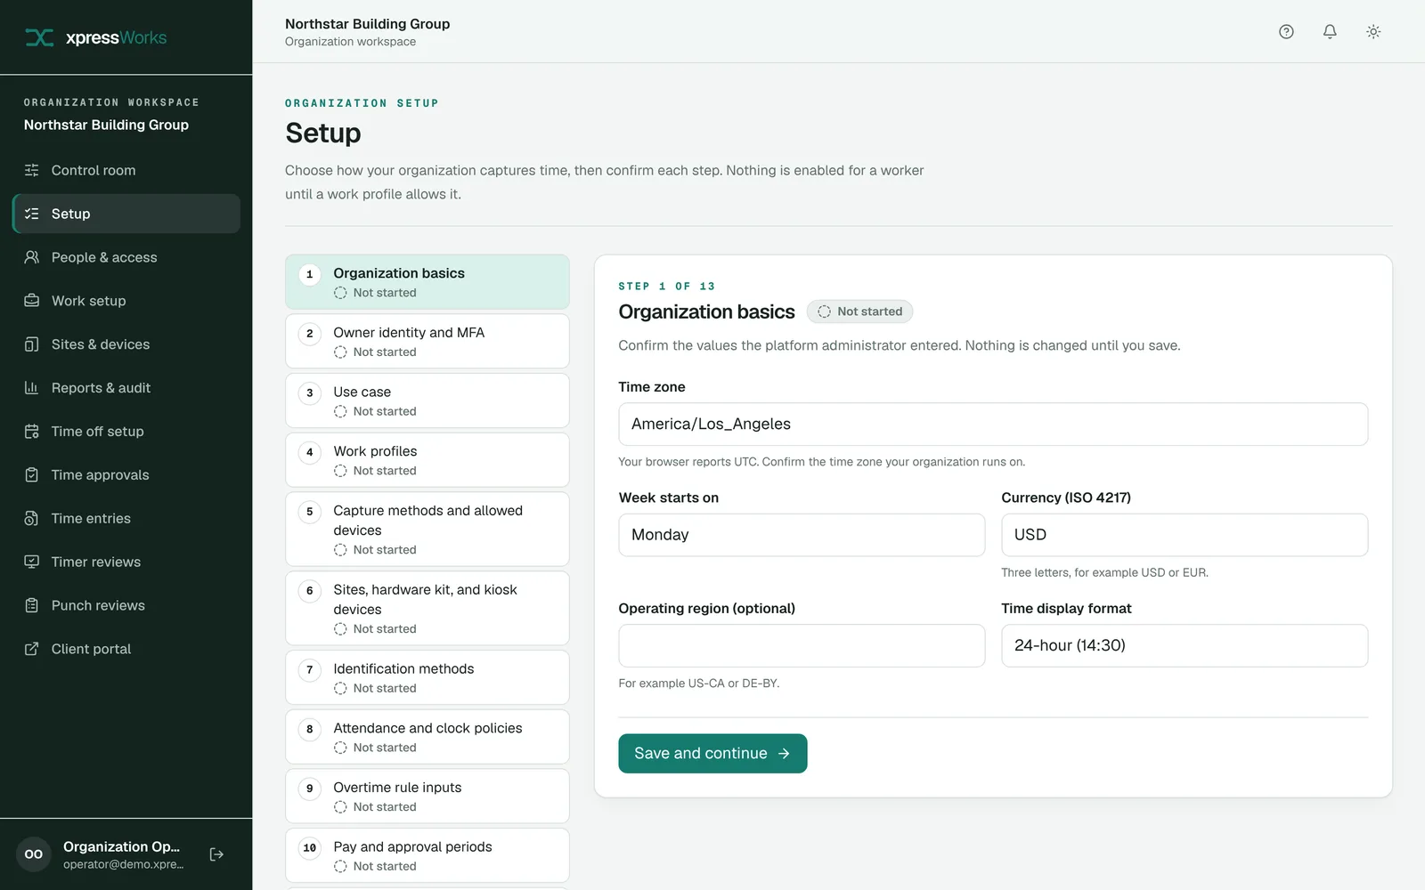The image size is (1425, 890).
Task: Select step 5 Capture methods and allowed devices
Action: (427, 530)
